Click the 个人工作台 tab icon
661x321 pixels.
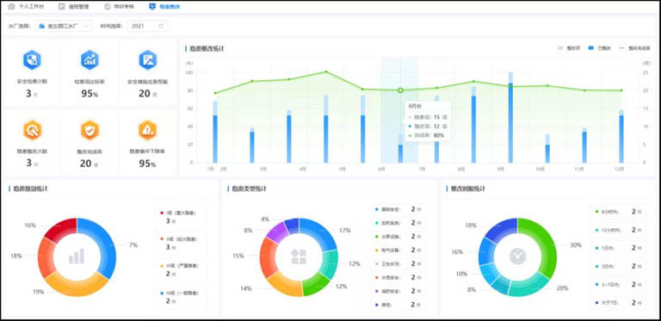click(x=11, y=7)
